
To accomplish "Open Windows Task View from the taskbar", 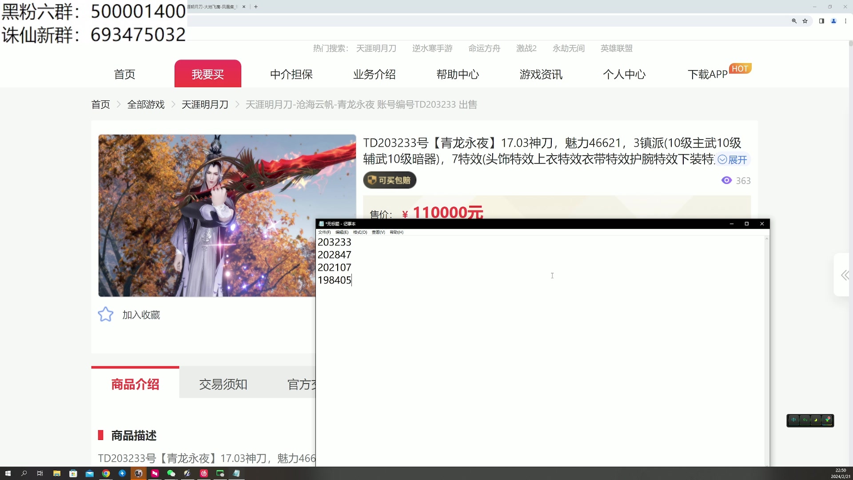I will (40, 473).
